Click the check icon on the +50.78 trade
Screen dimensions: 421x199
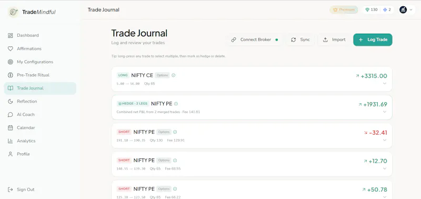(x=175, y=189)
